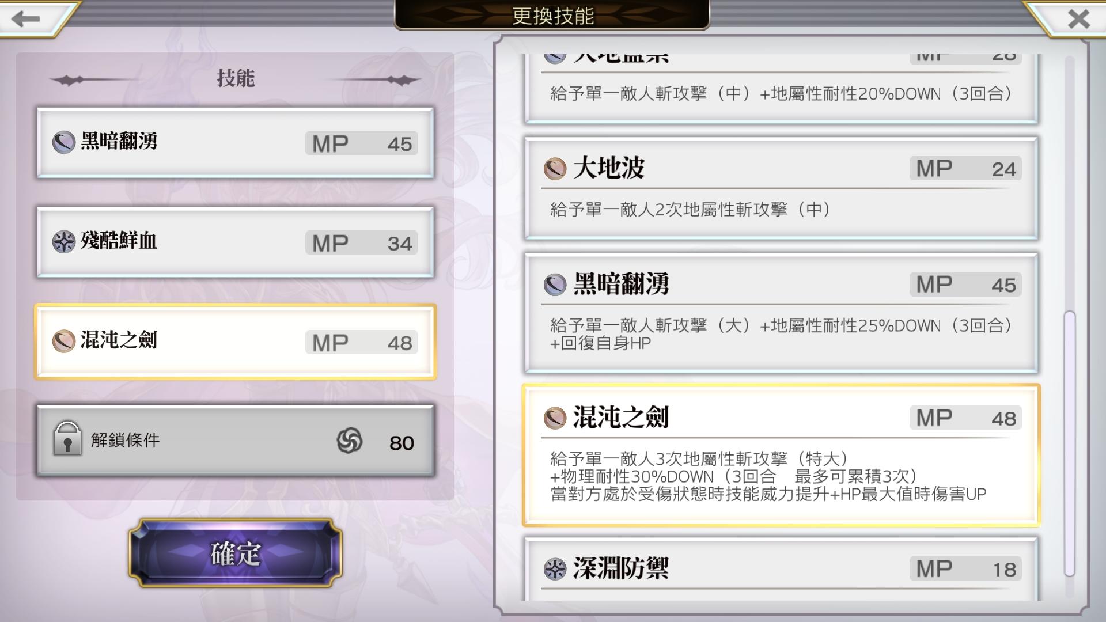The image size is (1106, 622).
Task: Choose 深淵防禦 MP 18 skill entry
Action: click(x=781, y=569)
